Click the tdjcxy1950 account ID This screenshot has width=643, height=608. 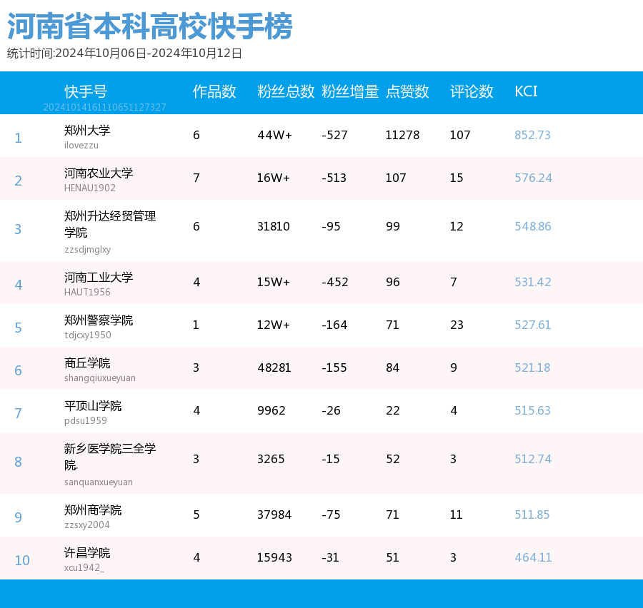tap(88, 335)
